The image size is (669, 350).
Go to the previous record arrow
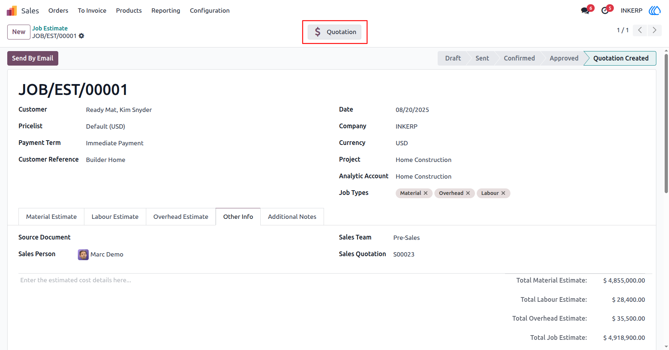pos(640,30)
